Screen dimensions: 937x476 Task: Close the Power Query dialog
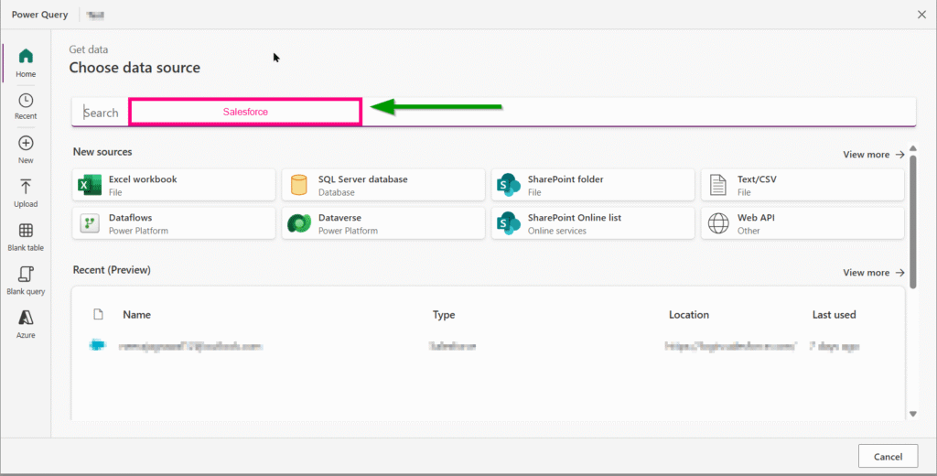coord(921,15)
